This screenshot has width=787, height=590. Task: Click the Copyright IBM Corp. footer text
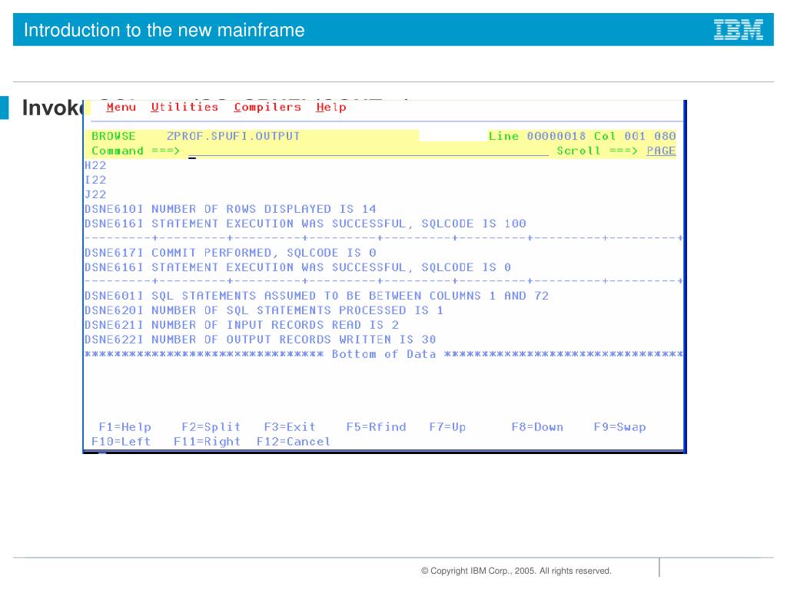pos(516,571)
